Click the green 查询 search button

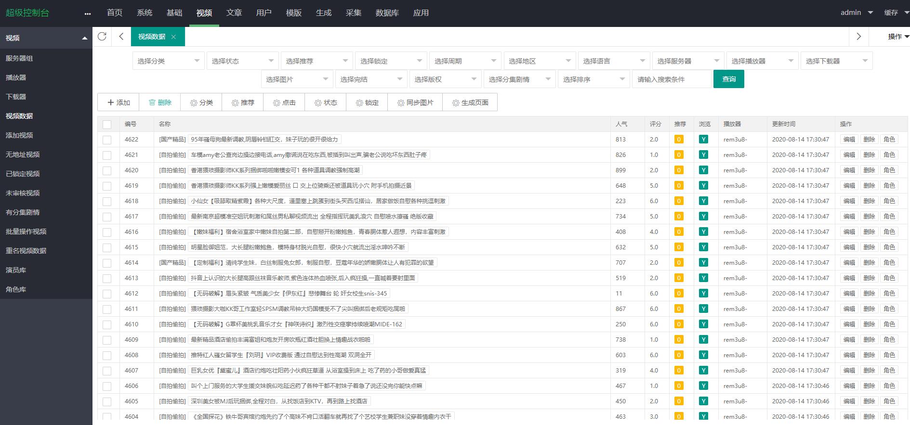[728, 79]
